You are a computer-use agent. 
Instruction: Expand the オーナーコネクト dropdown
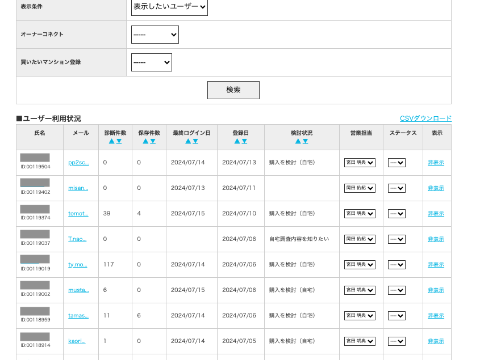(155, 35)
